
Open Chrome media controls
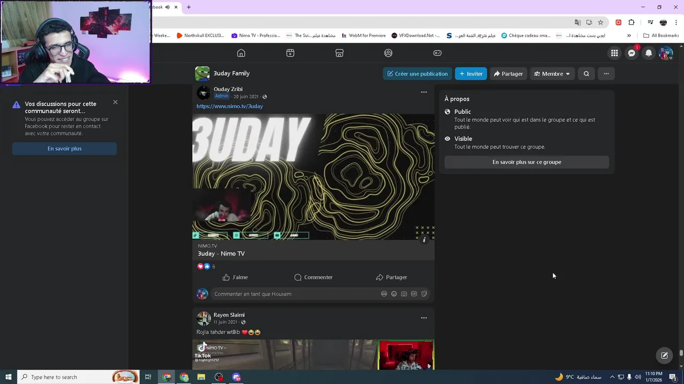coord(650,22)
